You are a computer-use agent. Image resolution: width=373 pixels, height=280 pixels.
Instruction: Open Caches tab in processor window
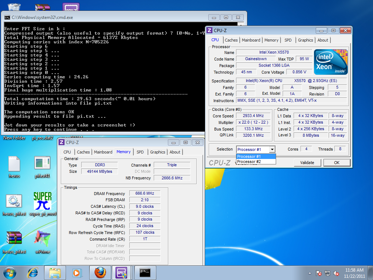coord(231,40)
